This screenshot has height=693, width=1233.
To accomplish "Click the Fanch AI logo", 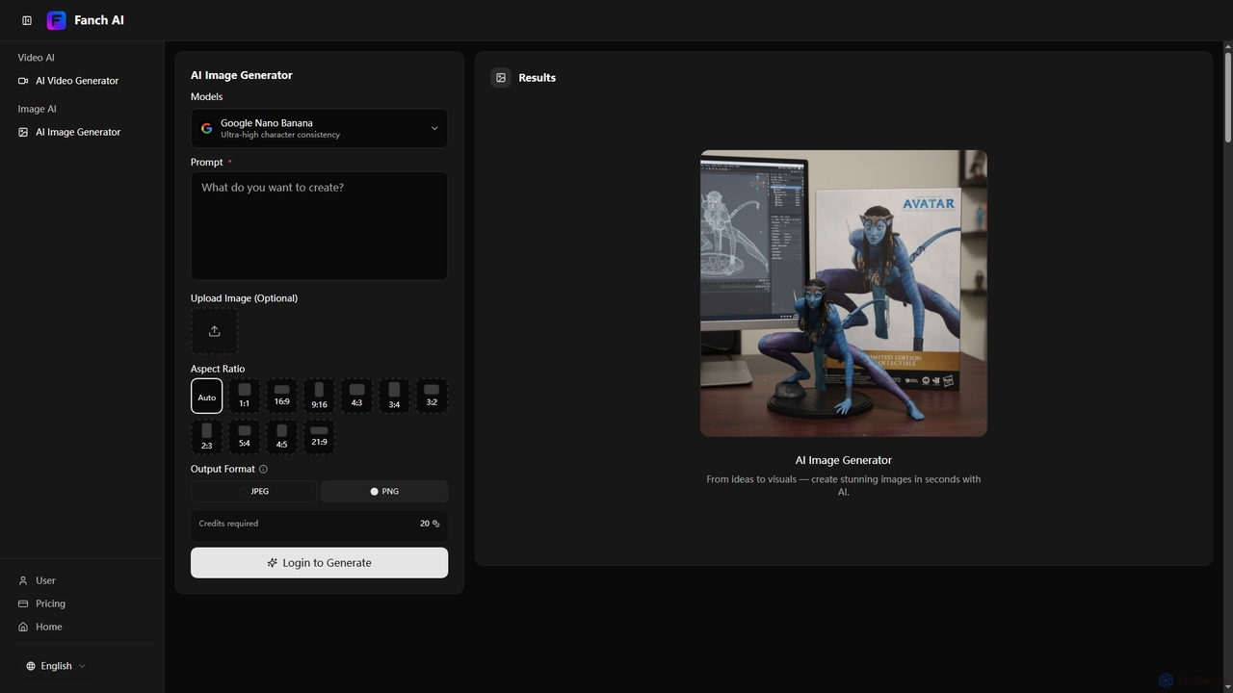I will click(x=56, y=20).
